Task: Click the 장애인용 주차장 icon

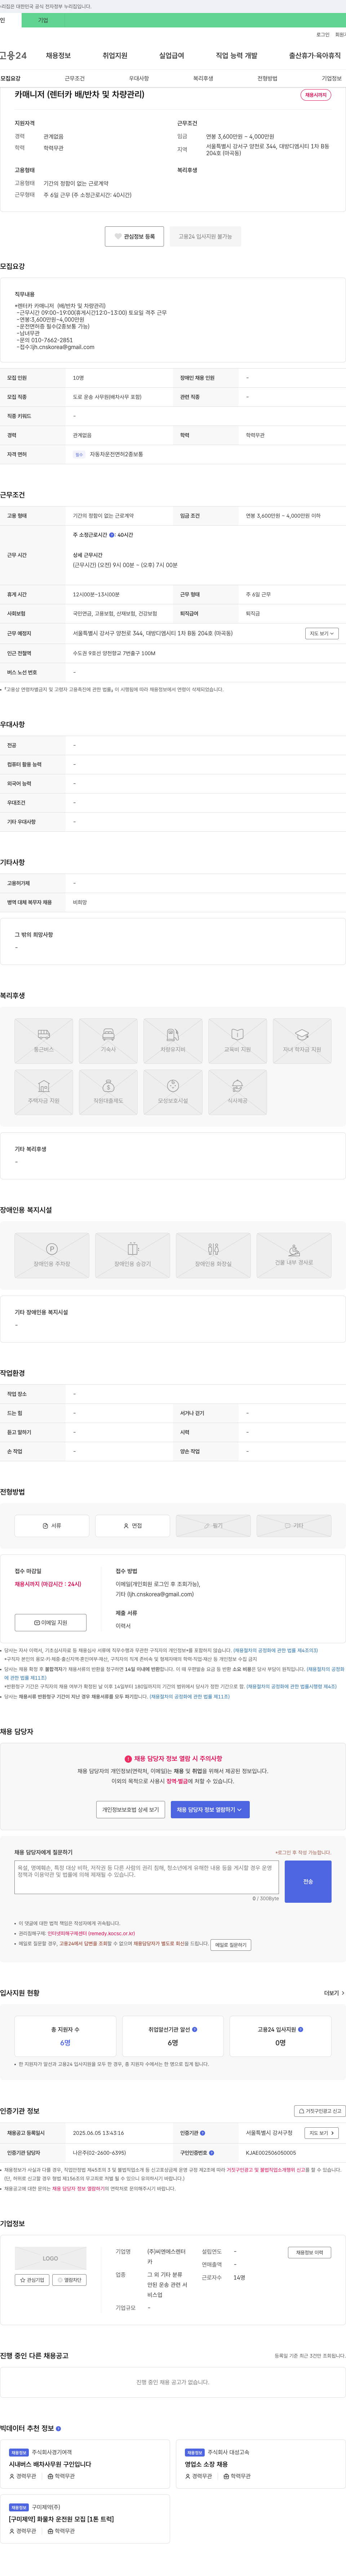Action: pos(52,1255)
